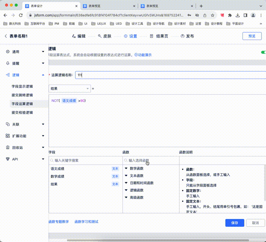
Task: Collapse the 逻辑 sidebar section
Action: [43, 75]
